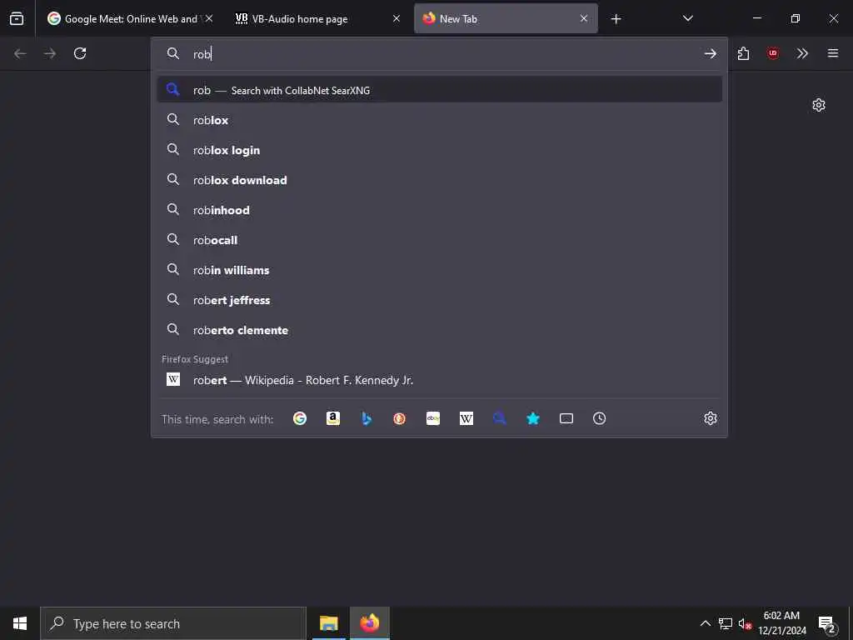Viewport: 853px width, 640px height.
Task: Open network status tray icon
Action: [726, 623]
